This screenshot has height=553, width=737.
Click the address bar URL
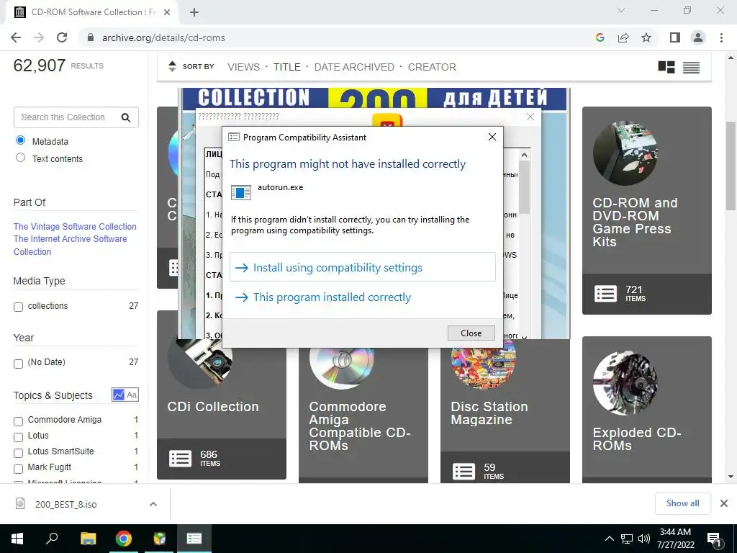(x=163, y=37)
